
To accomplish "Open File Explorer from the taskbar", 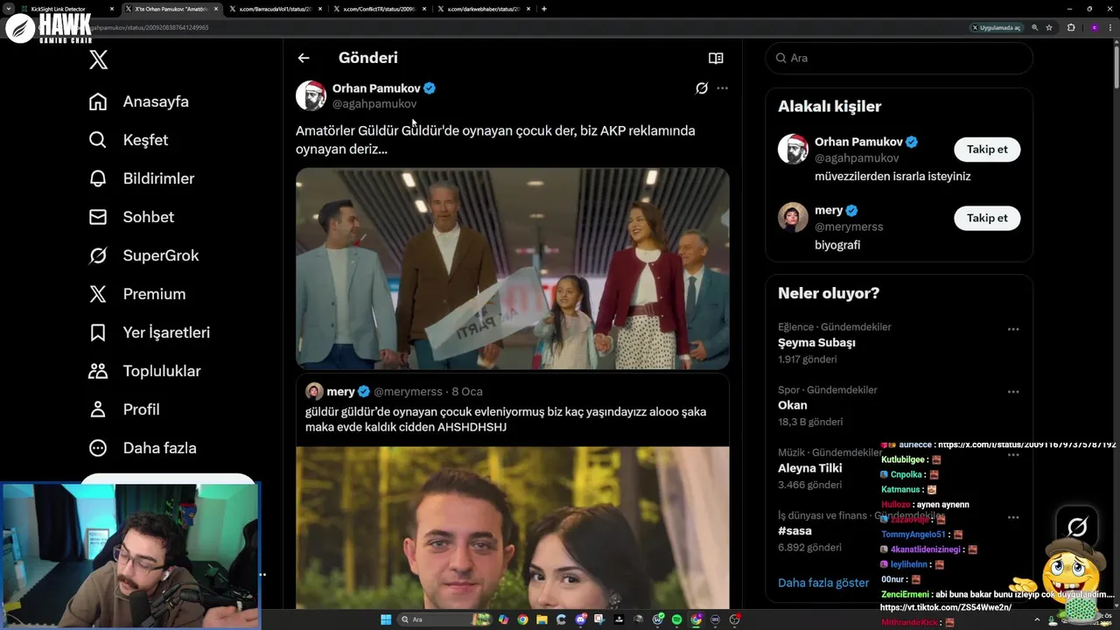I will point(542,619).
